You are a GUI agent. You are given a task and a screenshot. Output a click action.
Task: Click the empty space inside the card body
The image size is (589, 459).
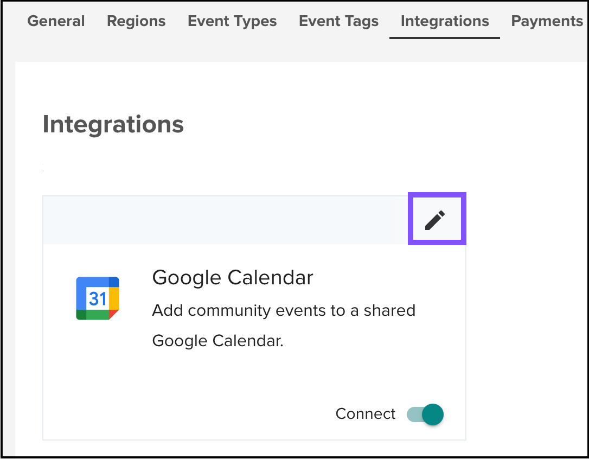(x=217, y=391)
